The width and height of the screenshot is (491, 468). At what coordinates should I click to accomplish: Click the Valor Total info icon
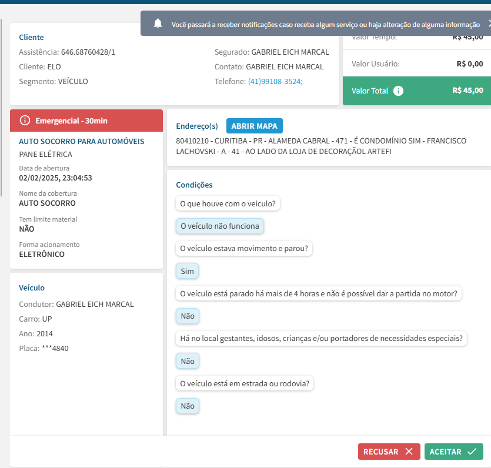tap(398, 91)
